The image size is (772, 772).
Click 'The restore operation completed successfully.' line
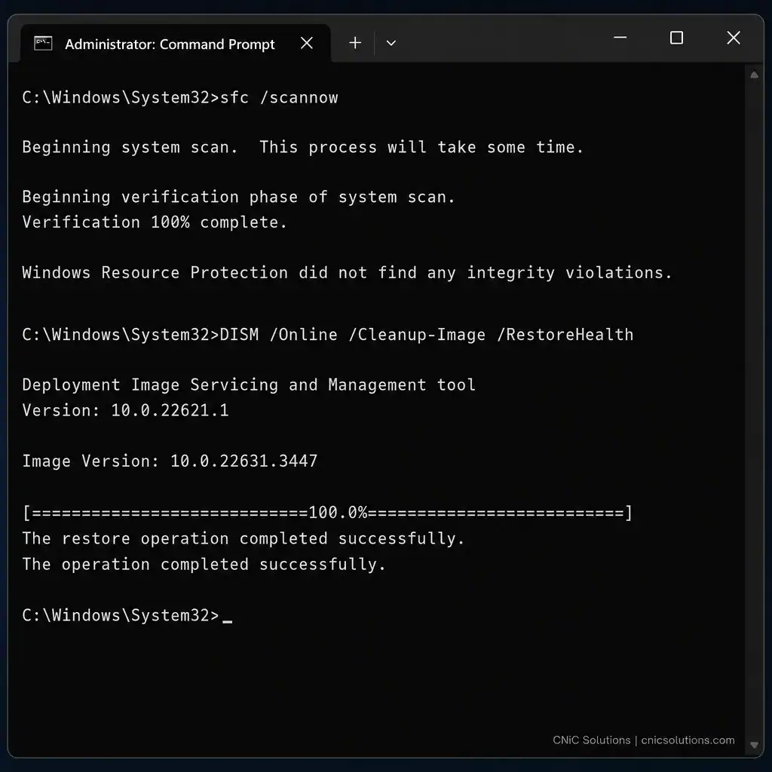(x=244, y=538)
